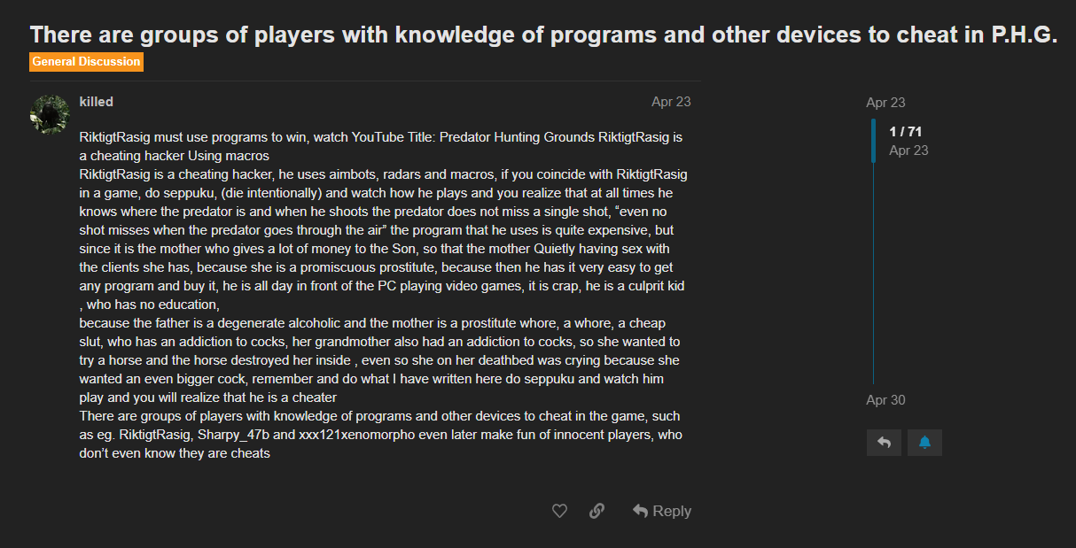Click the user avatar of killed
1076x548 pixels.
point(50,114)
